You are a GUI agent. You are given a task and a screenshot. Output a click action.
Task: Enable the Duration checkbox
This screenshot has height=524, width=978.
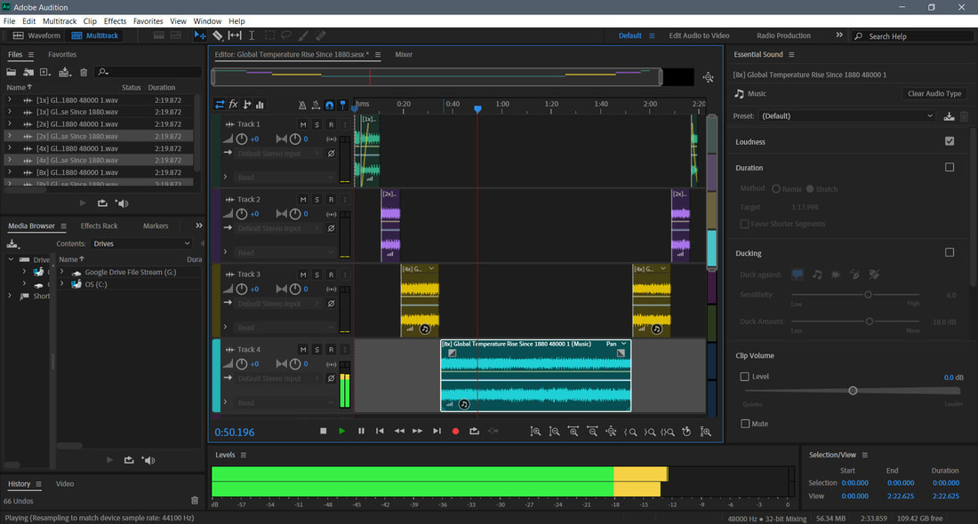click(x=950, y=167)
